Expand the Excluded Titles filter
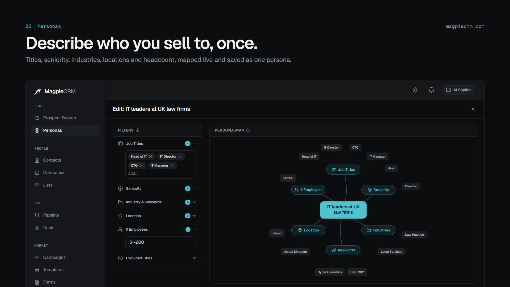 pyautogui.click(x=194, y=258)
